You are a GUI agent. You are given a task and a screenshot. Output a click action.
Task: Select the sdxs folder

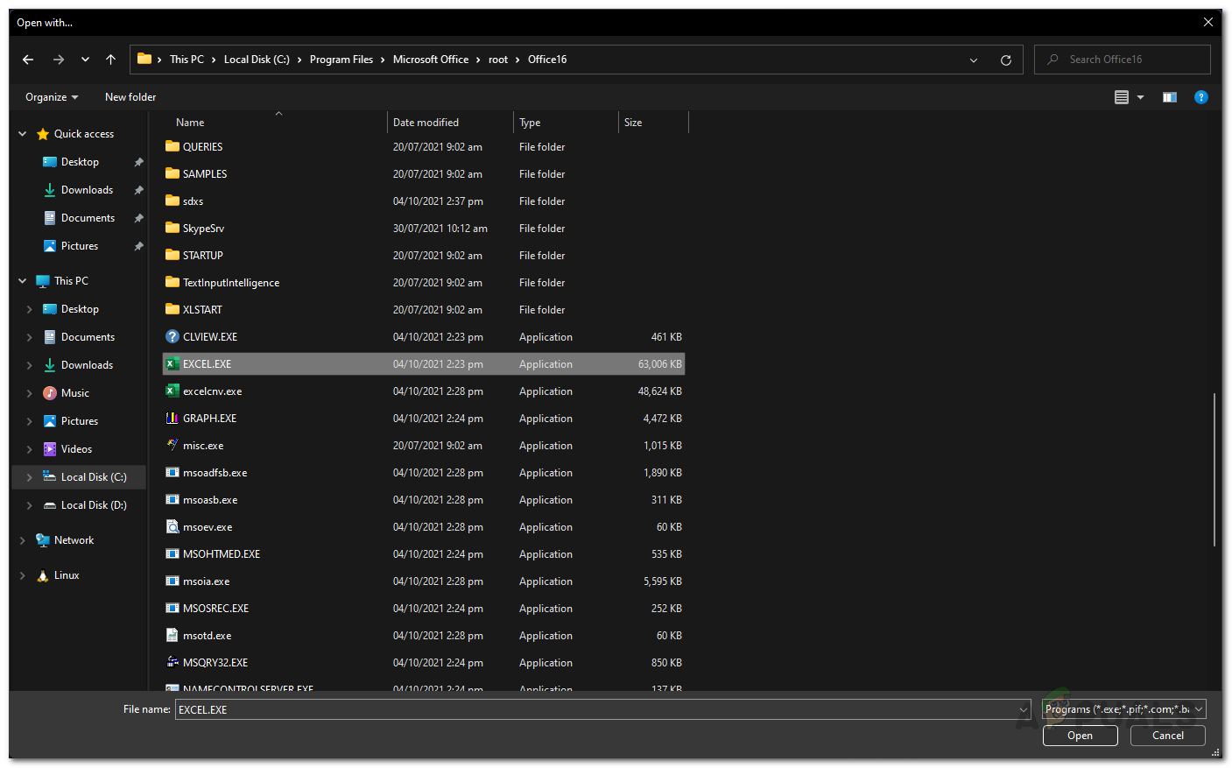(424, 201)
